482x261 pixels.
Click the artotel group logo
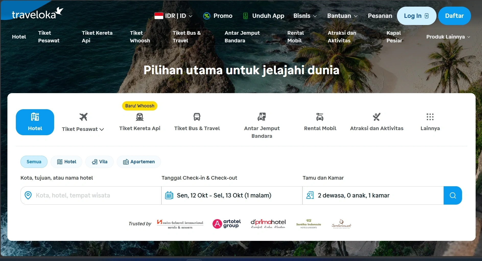click(227, 224)
